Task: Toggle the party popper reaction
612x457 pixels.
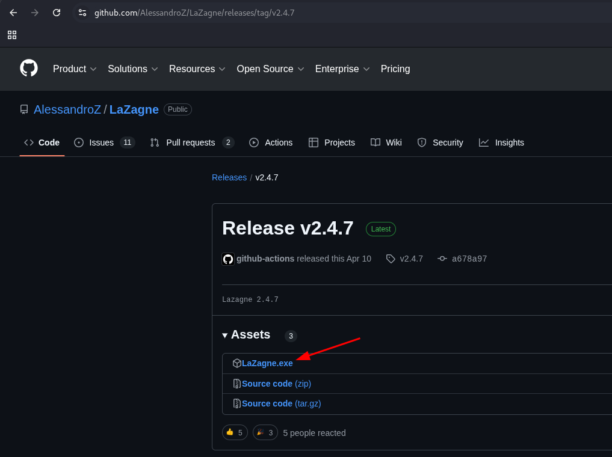Action: click(265, 432)
